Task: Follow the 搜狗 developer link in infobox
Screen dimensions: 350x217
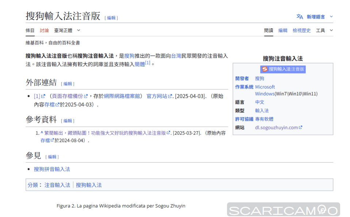Action: pyautogui.click(x=259, y=79)
